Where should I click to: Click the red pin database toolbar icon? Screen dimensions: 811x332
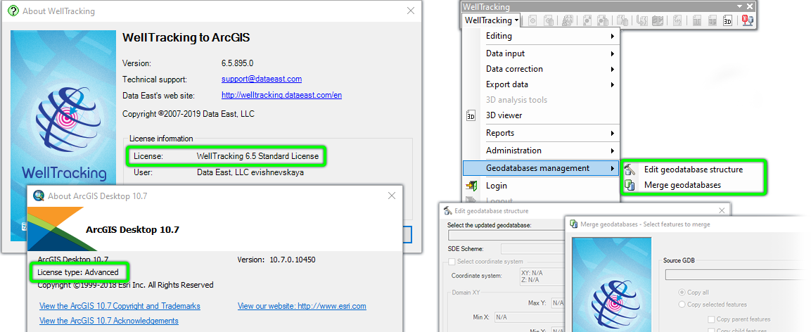click(747, 20)
